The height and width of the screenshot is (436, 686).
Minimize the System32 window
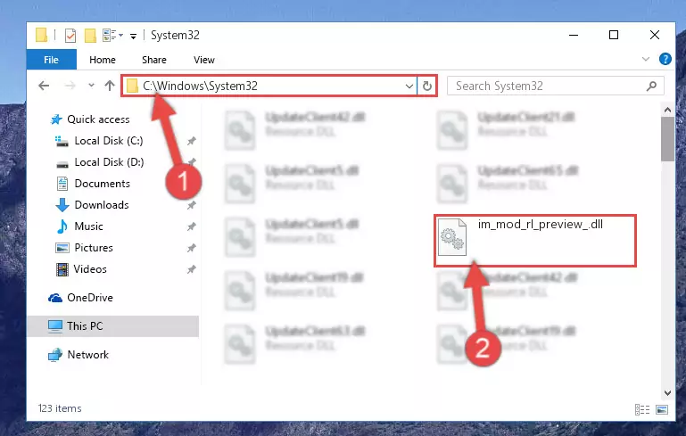pos(574,35)
